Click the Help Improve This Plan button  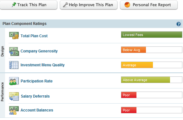click(89, 5)
